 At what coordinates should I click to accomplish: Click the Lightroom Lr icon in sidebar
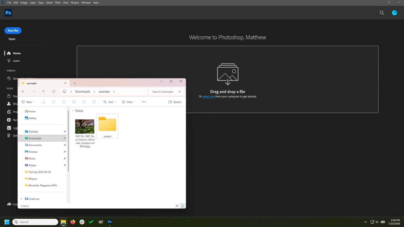(x=9, y=128)
